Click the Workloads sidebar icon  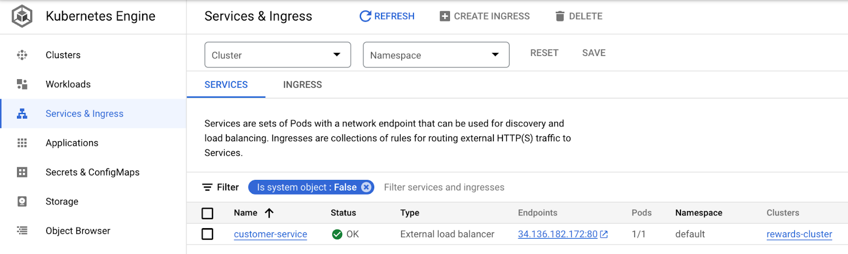point(22,84)
